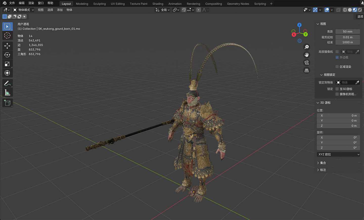Click the Add Cube tool
Screen dimensions: 364x220
[x=7, y=103]
